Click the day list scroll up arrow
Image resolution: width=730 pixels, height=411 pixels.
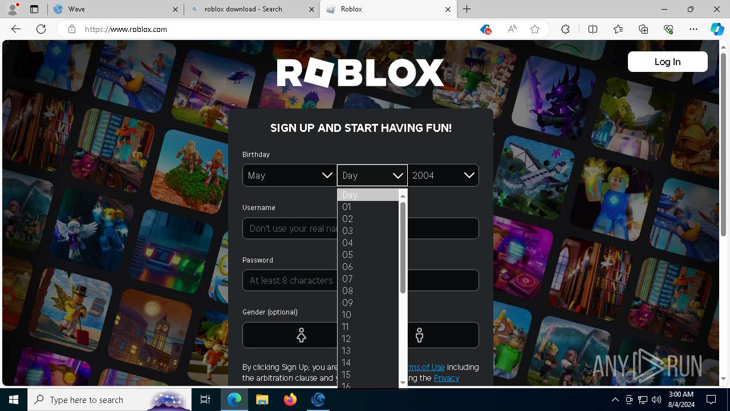(x=403, y=195)
